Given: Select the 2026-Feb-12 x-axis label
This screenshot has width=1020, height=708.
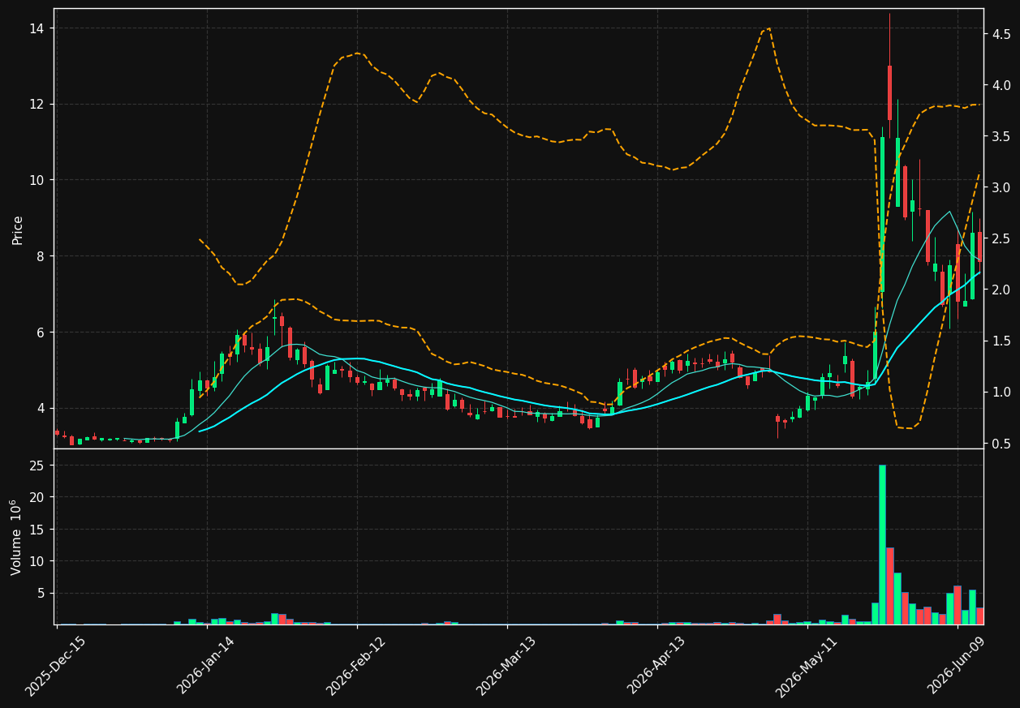Looking at the screenshot, I should tap(355, 666).
